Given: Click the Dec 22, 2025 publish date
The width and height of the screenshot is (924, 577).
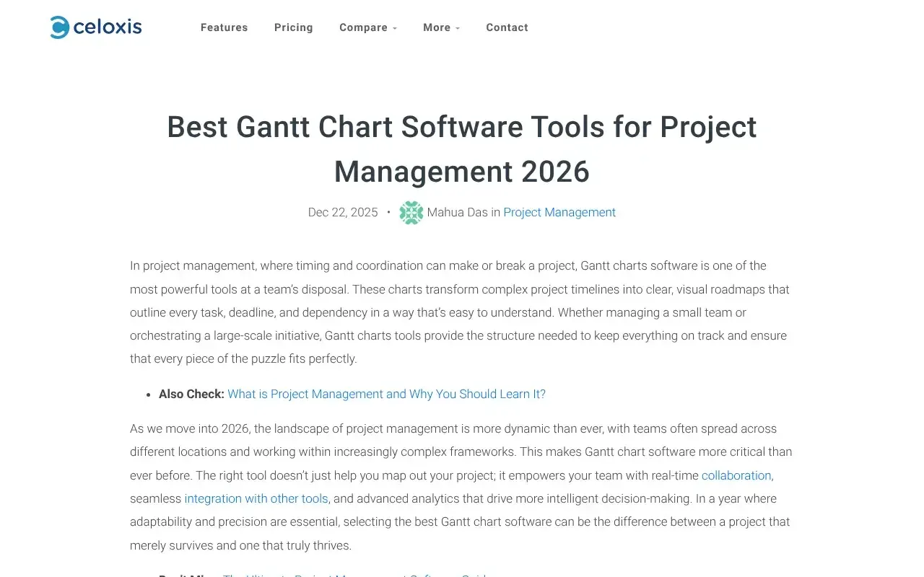Looking at the screenshot, I should (343, 213).
